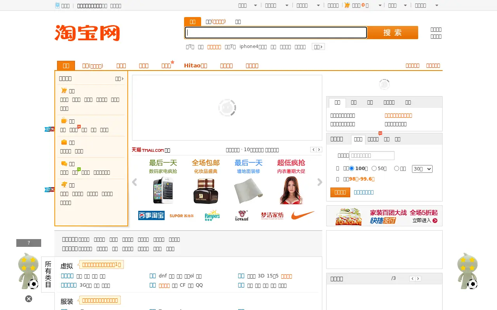Click the 梦洁家纺 brand logo
This screenshot has width=497, height=310.
[272, 216]
